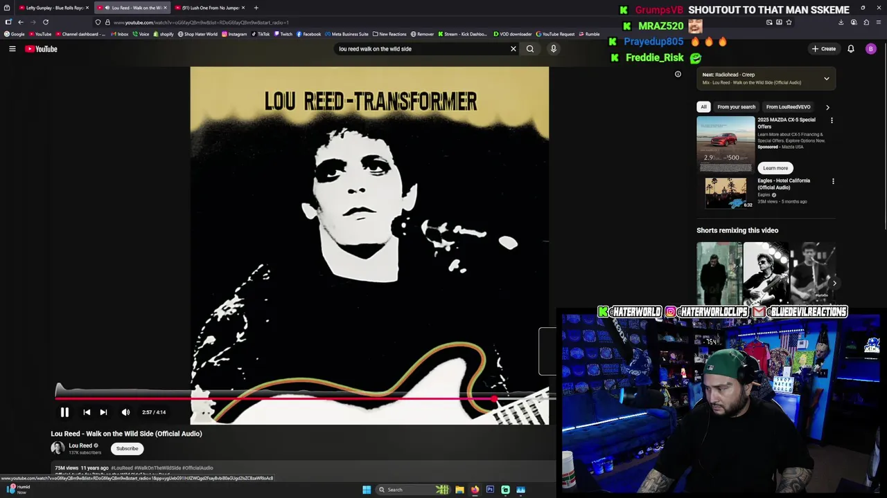This screenshot has height=498, width=887.
Task: Open the Rumble bookmark
Action: coord(589,34)
